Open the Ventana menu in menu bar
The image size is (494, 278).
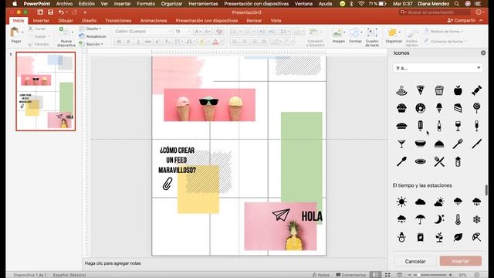(x=303, y=4)
